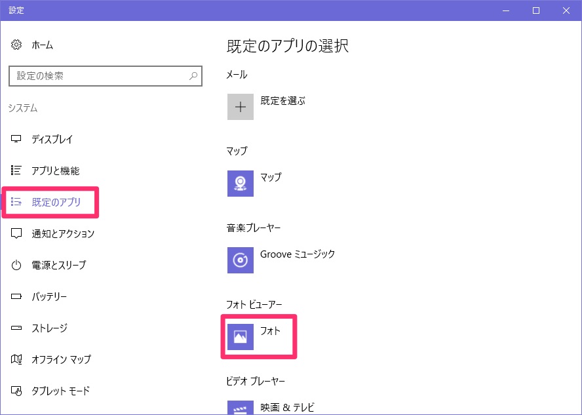This screenshot has width=582, height=415.
Task: Open オフライン マップ settings page
Action: (x=61, y=359)
